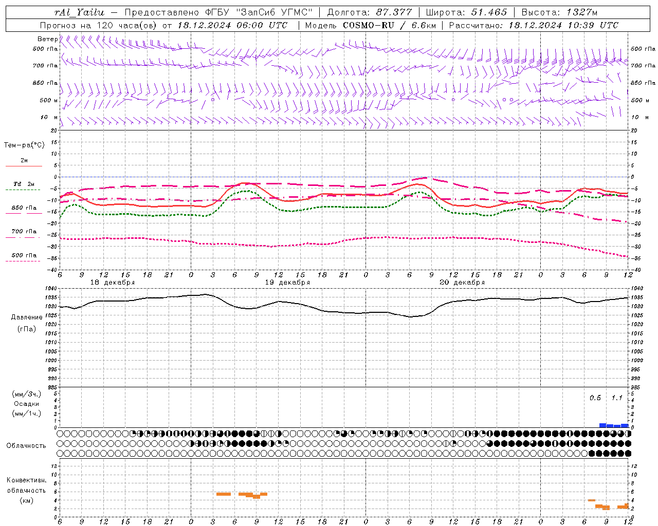Click the (мм/1ч.) precipitation unit label

(x=26, y=414)
